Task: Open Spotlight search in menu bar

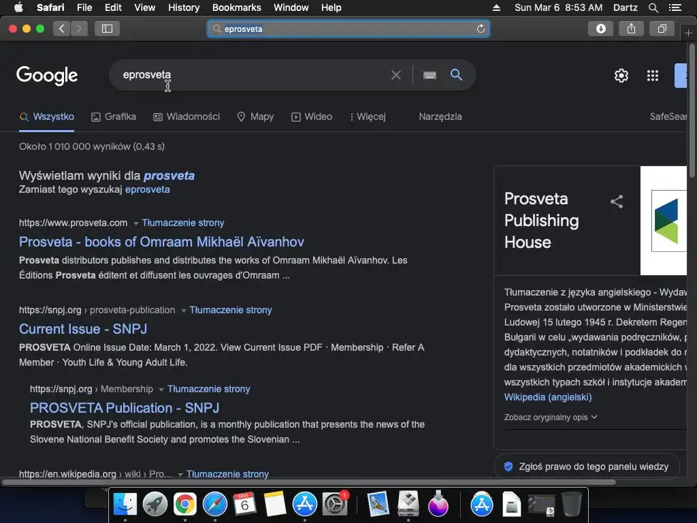Action: [653, 7]
